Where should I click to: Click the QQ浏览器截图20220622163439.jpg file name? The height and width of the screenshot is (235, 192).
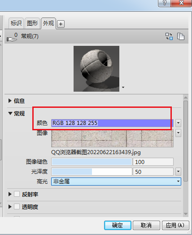(x=96, y=152)
